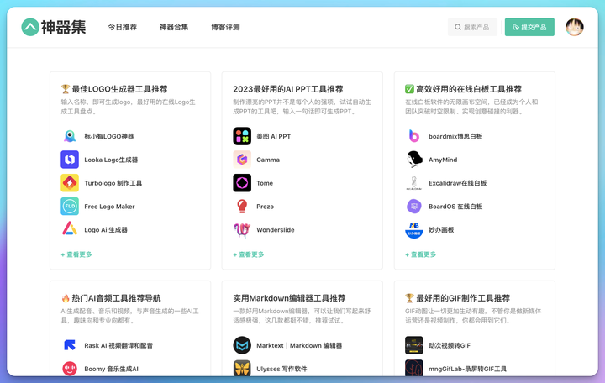Select the 动次视频转GIF text label

(450, 345)
